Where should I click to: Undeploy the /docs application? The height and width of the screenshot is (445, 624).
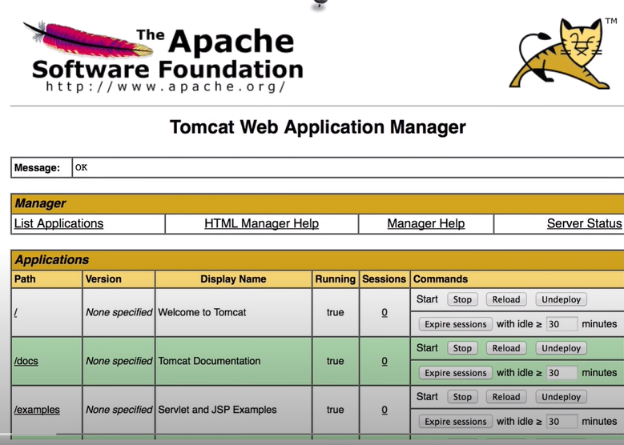click(x=562, y=348)
